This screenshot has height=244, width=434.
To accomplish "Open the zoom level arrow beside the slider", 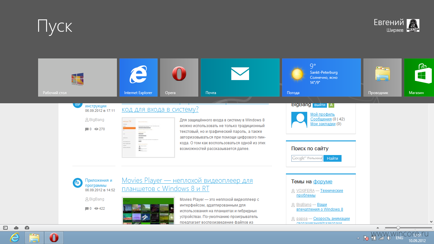I will 378,228.
